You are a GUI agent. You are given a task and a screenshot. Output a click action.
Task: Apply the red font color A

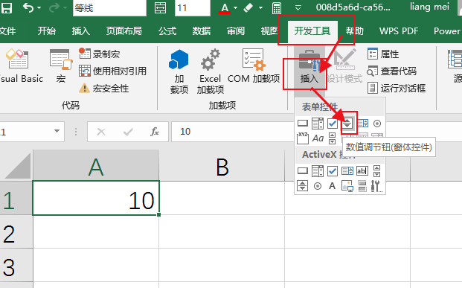(x=225, y=8)
